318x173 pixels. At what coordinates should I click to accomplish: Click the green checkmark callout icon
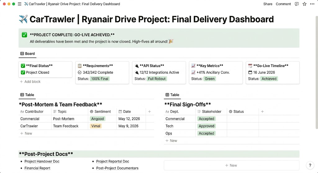pos(24,35)
